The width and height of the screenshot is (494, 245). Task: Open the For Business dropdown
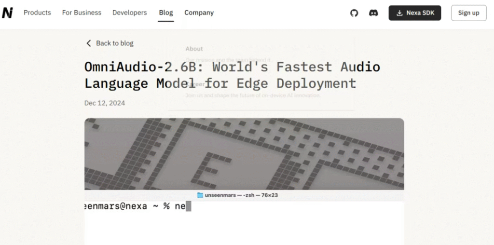coord(82,13)
